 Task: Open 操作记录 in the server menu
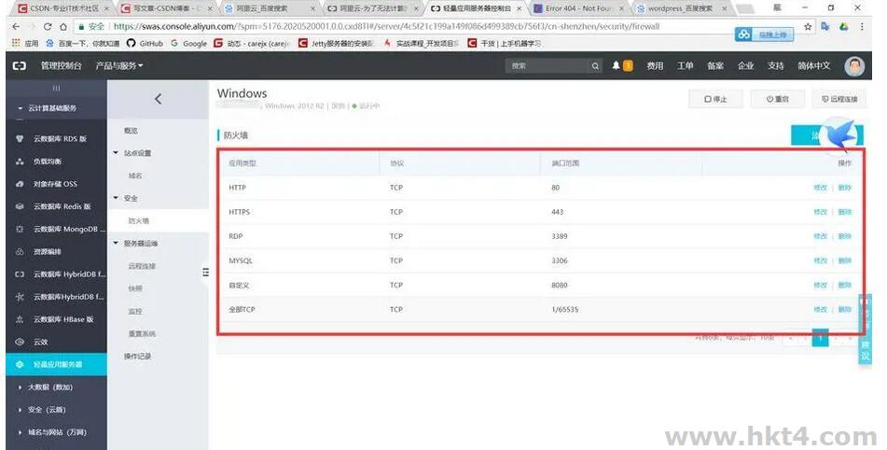tap(137, 357)
